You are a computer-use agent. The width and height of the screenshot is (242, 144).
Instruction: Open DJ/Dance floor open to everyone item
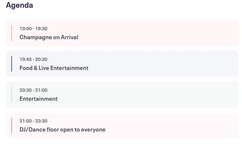click(x=62, y=130)
